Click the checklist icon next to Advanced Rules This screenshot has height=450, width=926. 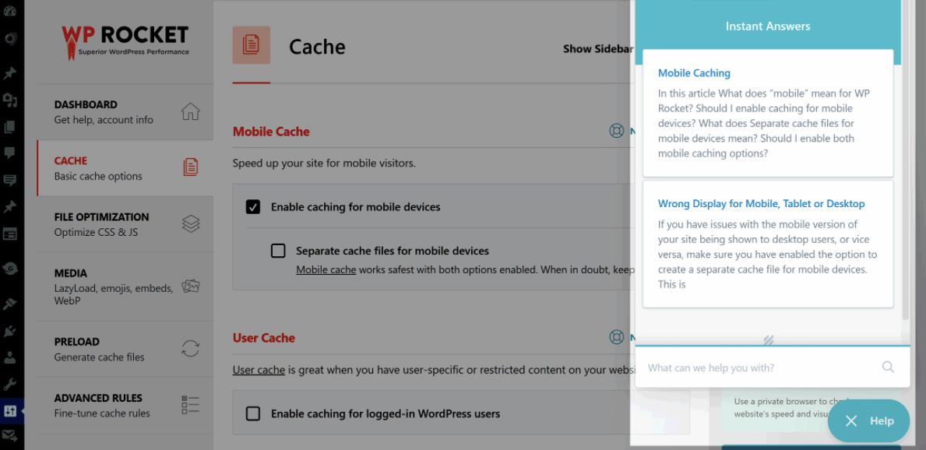190,405
